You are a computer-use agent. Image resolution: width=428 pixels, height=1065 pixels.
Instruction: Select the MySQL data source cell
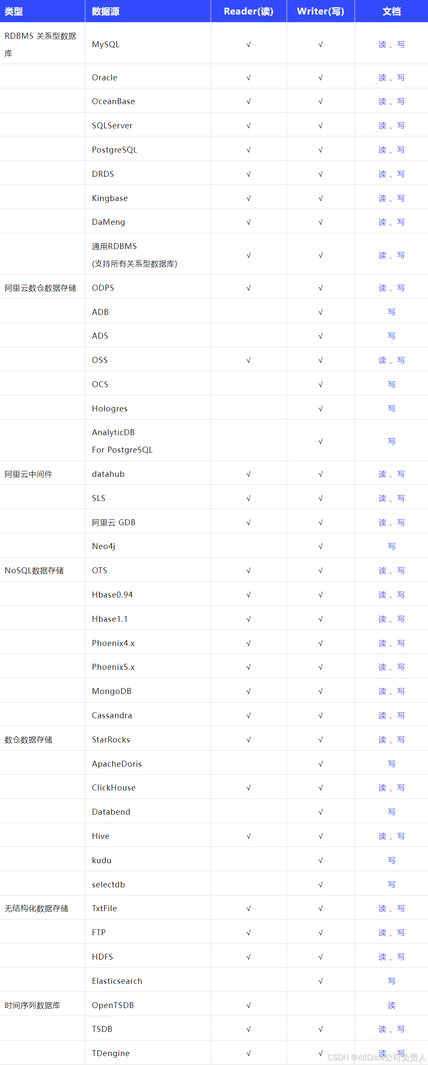148,43
